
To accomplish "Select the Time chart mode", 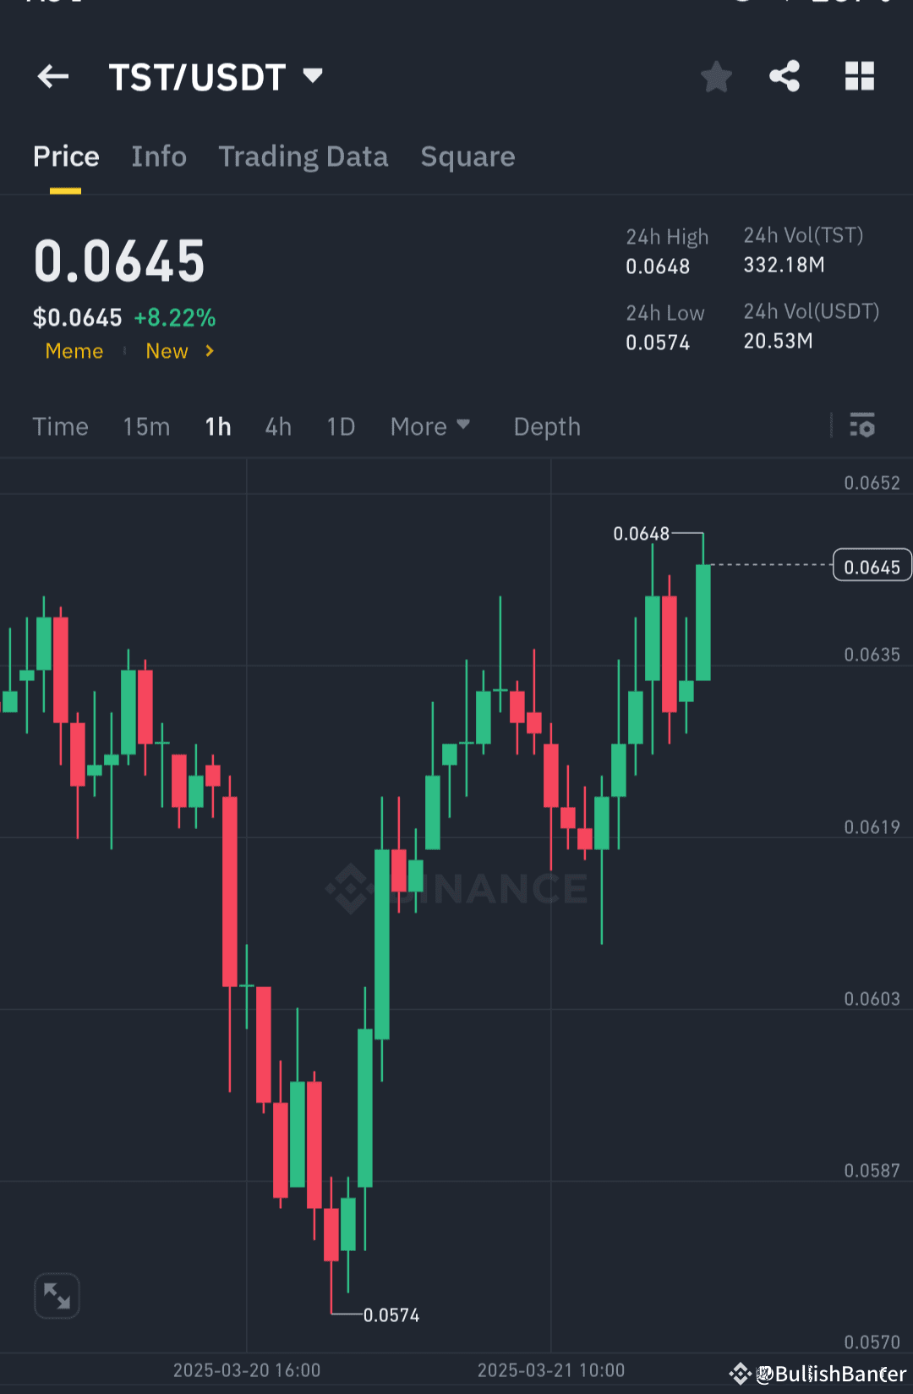I will click(x=60, y=426).
